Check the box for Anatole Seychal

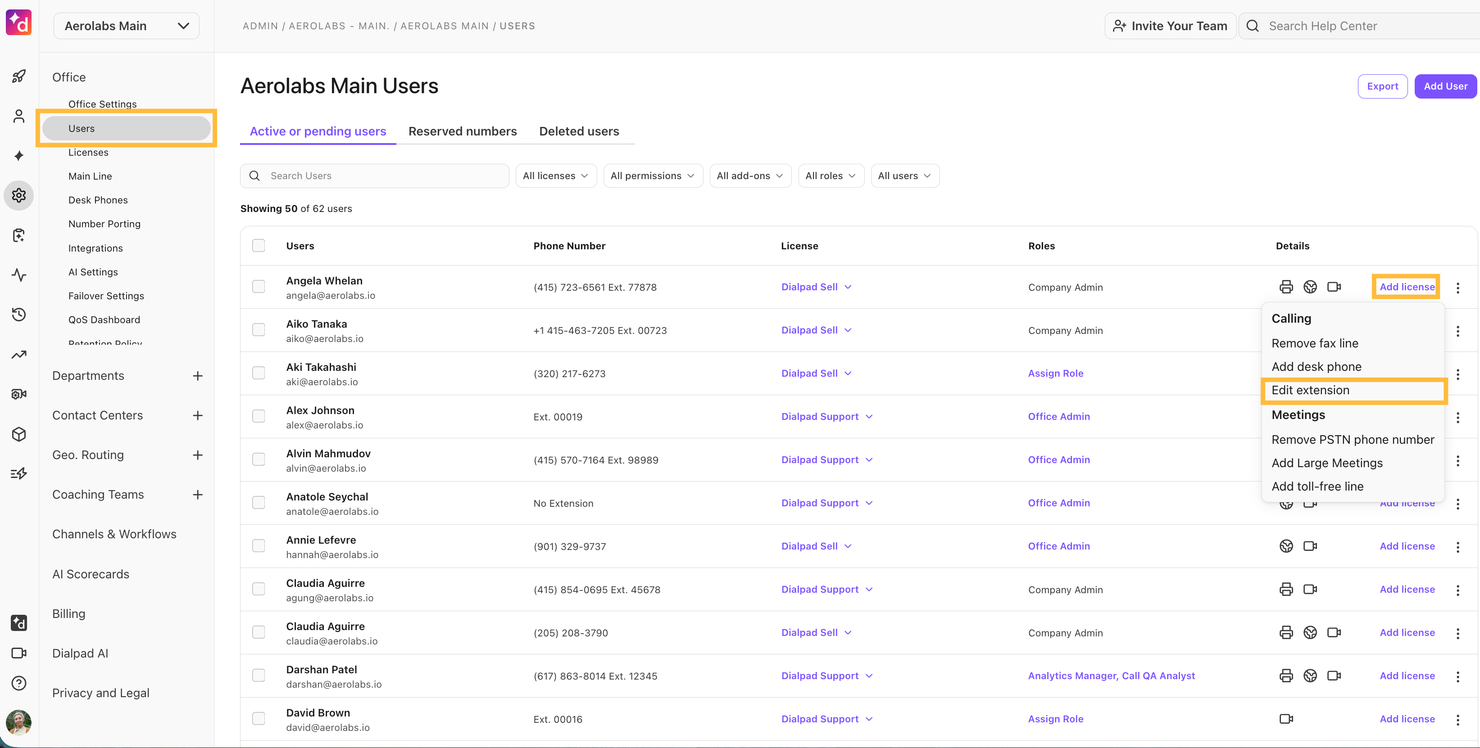pos(259,502)
